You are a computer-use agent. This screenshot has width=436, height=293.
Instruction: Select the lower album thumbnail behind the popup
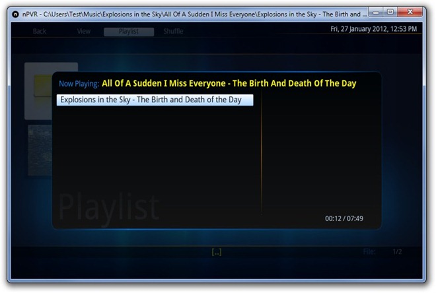tap(40, 150)
